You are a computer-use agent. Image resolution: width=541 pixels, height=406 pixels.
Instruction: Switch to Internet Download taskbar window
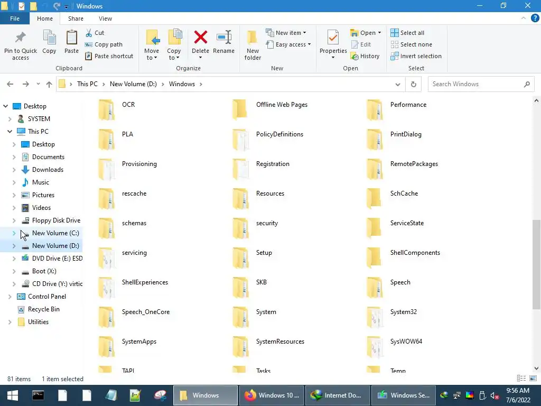[338, 395]
